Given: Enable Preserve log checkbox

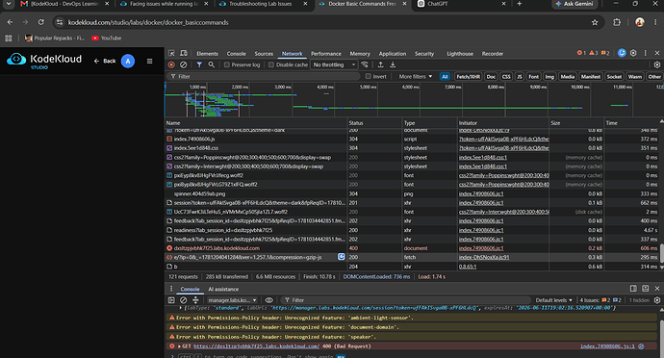Looking at the screenshot, I should 226,64.
